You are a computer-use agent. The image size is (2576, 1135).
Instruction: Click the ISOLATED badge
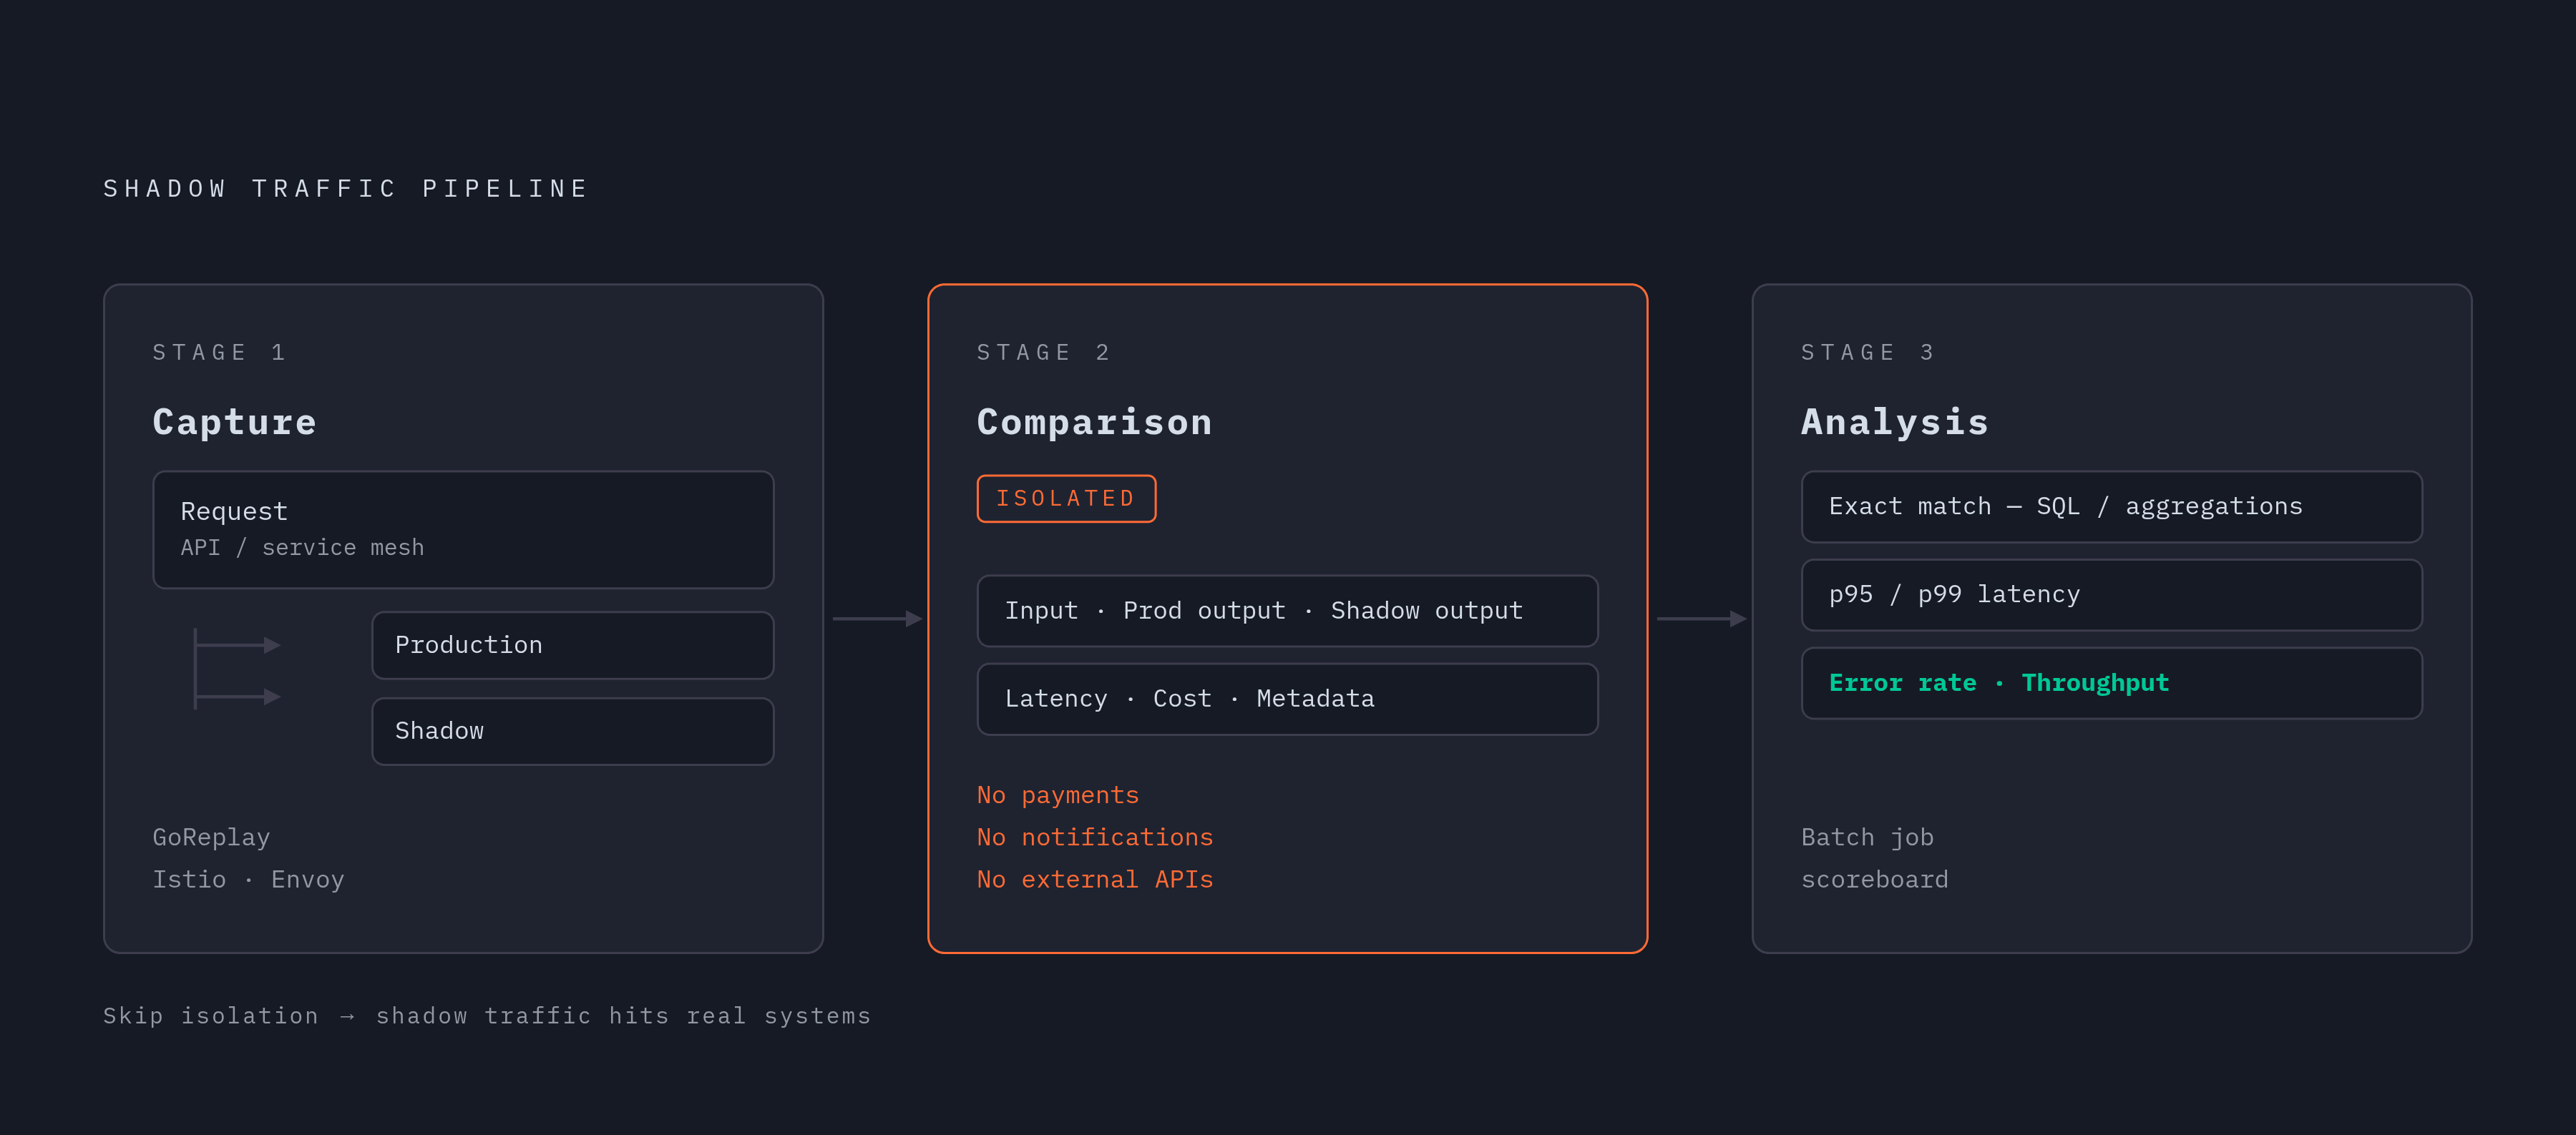1066,498
